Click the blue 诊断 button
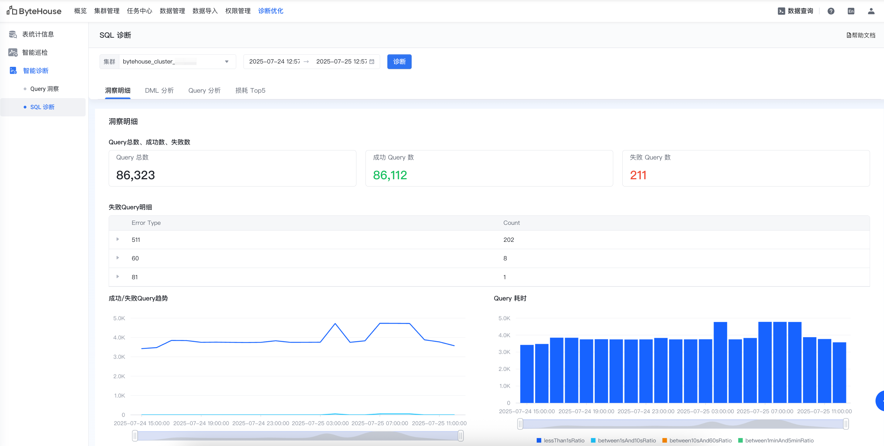The height and width of the screenshot is (446, 884). click(x=399, y=62)
